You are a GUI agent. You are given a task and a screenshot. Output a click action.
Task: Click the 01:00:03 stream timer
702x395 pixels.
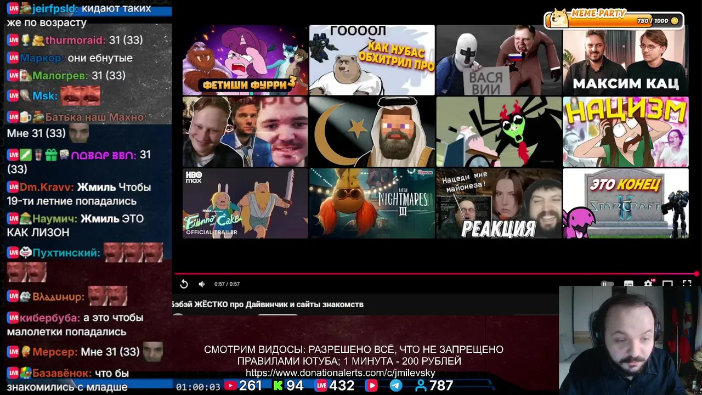[x=198, y=387]
